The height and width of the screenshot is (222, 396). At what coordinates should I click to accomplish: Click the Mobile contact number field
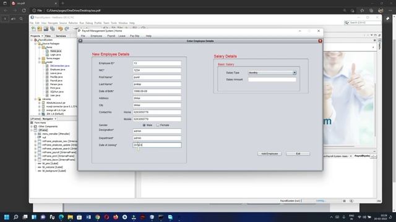(157, 119)
